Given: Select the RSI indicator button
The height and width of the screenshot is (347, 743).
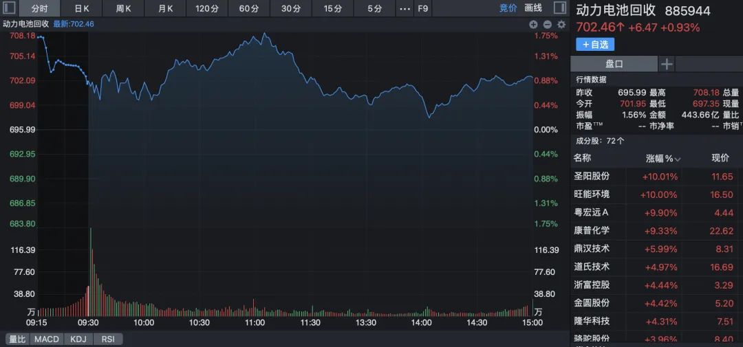Looking at the screenshot, I should pyautogui.click(x=108, y=339).
